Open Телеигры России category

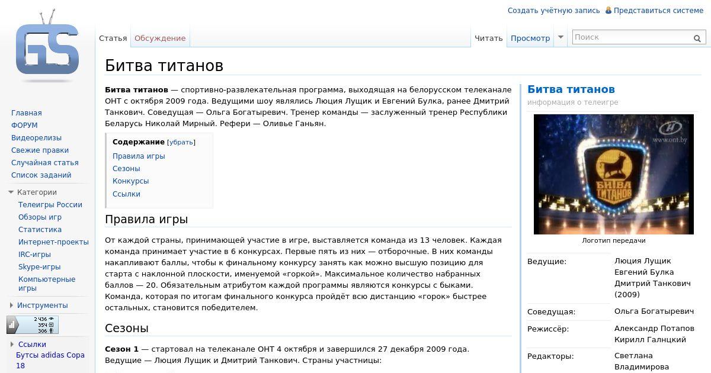point(50,204)
